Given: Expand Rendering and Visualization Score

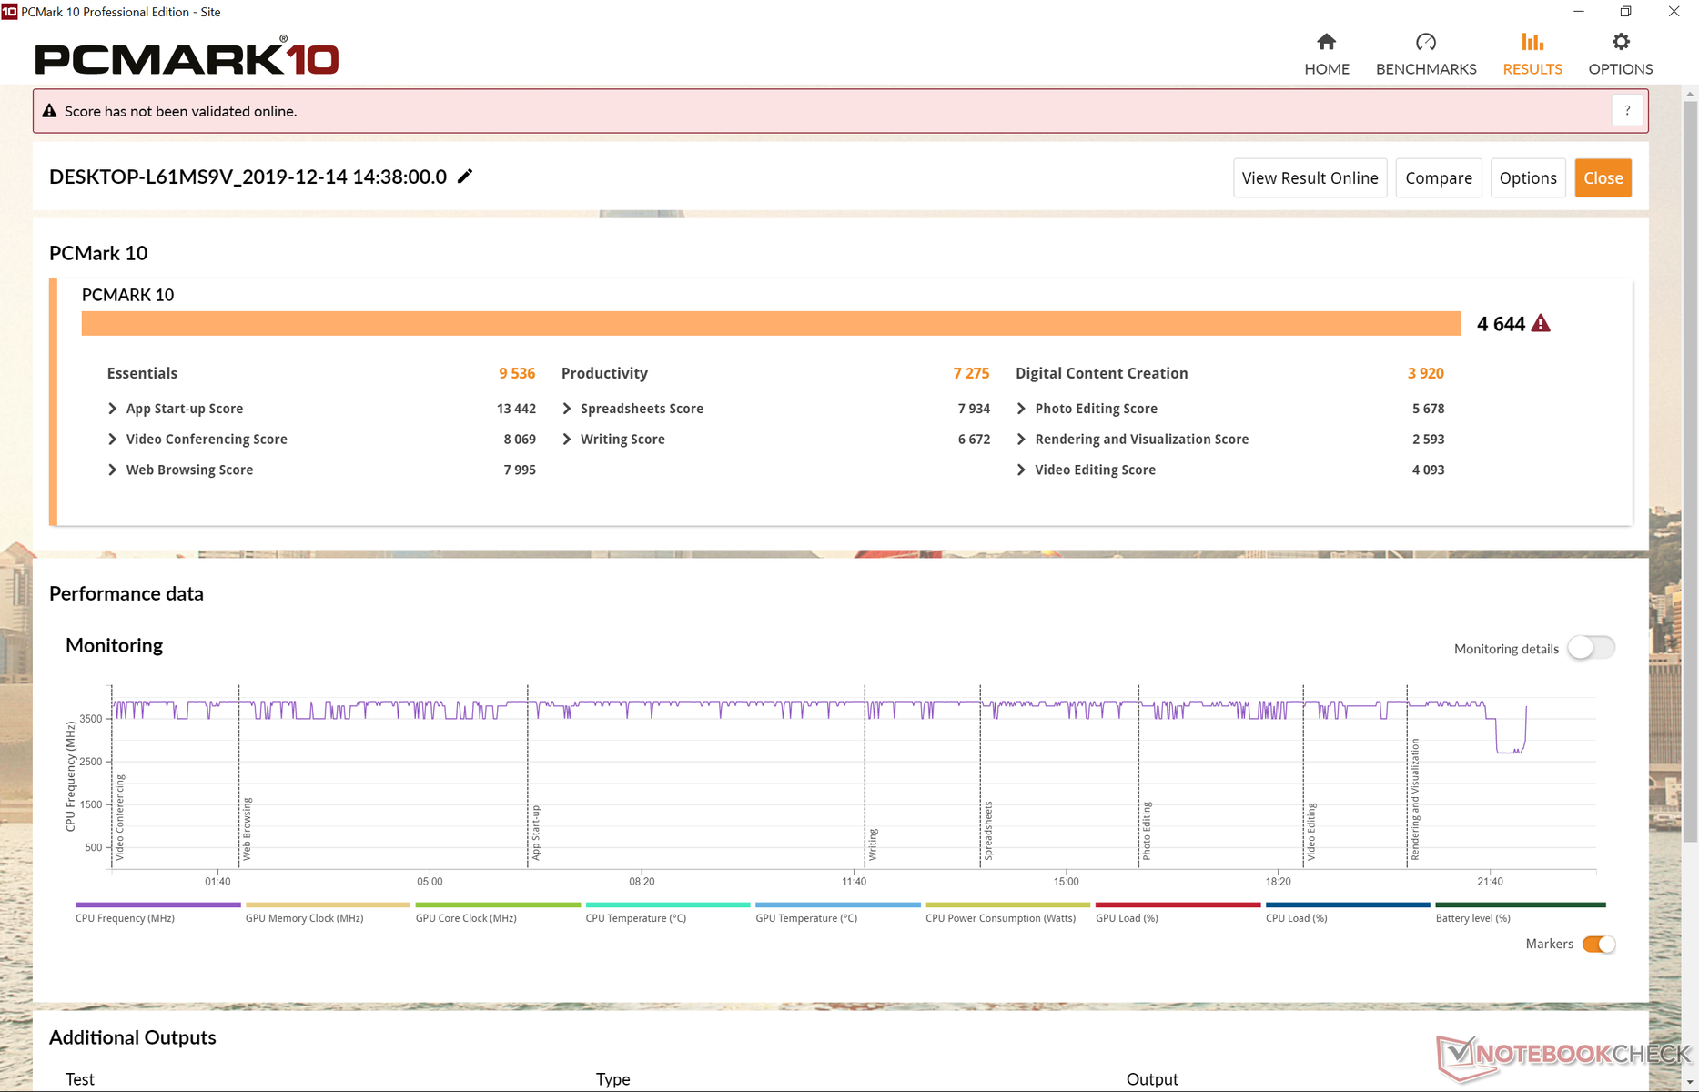Looking at the screenshot, I should [1021, 440].
